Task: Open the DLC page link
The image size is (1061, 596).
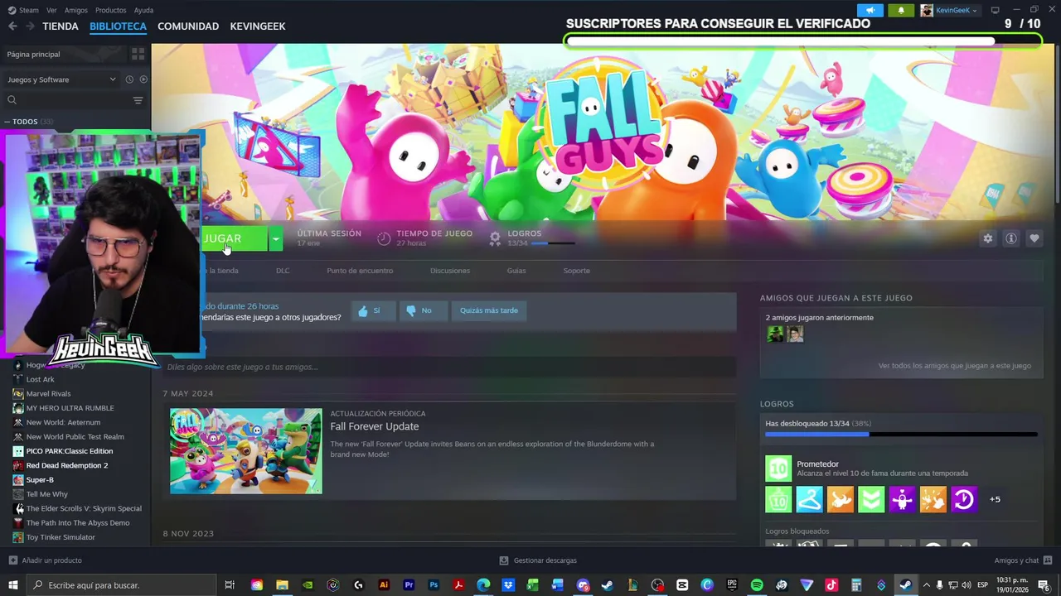Action: (x=283, y=271)
